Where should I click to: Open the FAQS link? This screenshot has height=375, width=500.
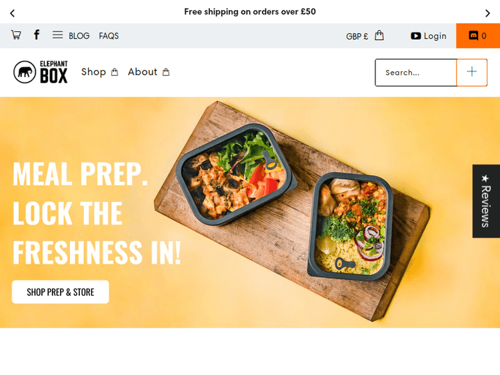pos(109,36)
